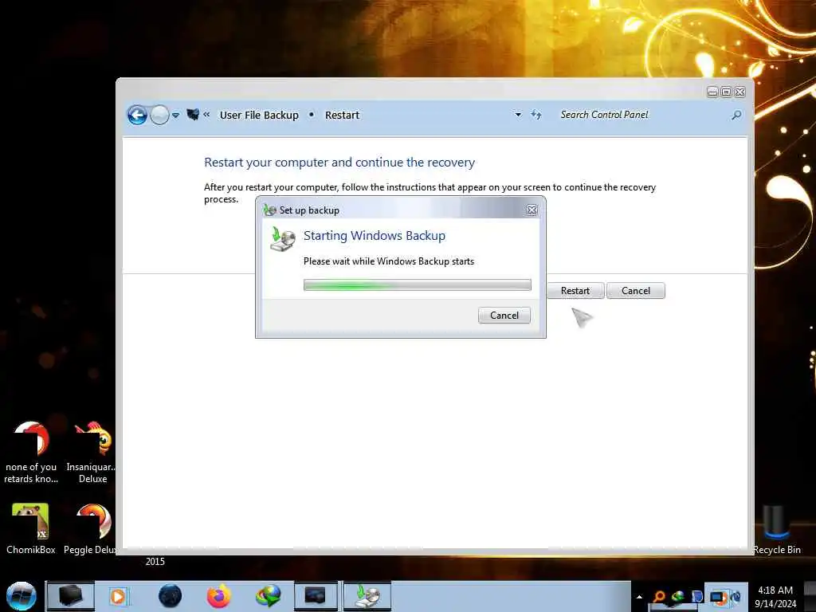This screenshot has width=816, height=612.
Task: Click the black folder taskbar button
Action: [70, 596]
